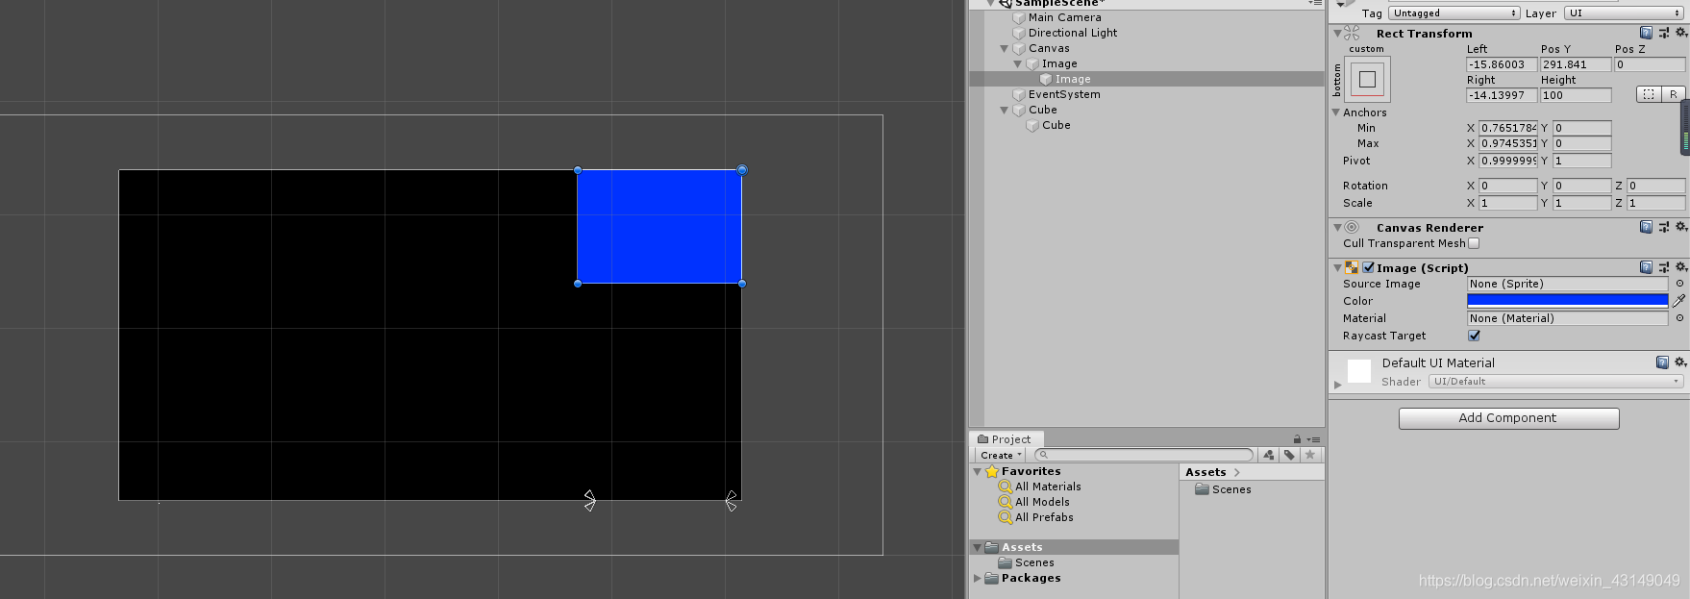1690x599 pixels.
Task: Open Canvas Renderer help reference icon
Action: click(x=1647, y=227)
